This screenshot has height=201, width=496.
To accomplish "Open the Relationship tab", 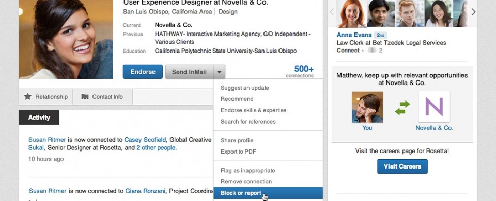I will [x=46, y=97].
